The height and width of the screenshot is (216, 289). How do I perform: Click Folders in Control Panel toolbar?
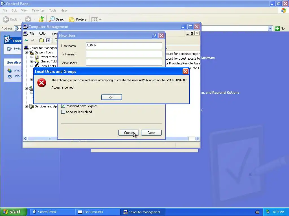[78, 19]
